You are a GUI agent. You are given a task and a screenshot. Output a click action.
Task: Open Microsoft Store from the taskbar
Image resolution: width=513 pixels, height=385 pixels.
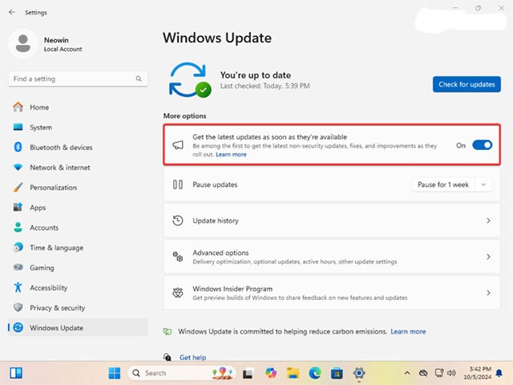point(337,373)
